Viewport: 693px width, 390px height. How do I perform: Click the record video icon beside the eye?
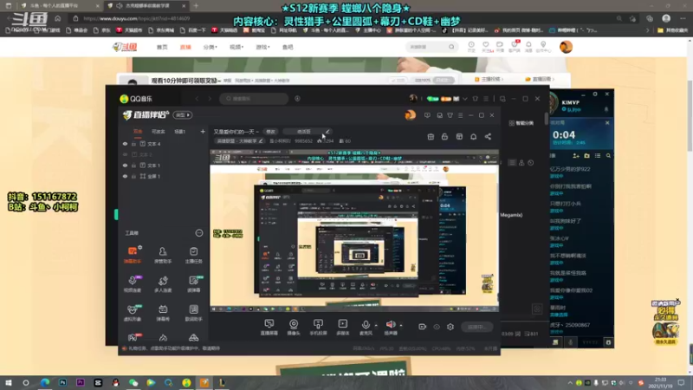422,327
